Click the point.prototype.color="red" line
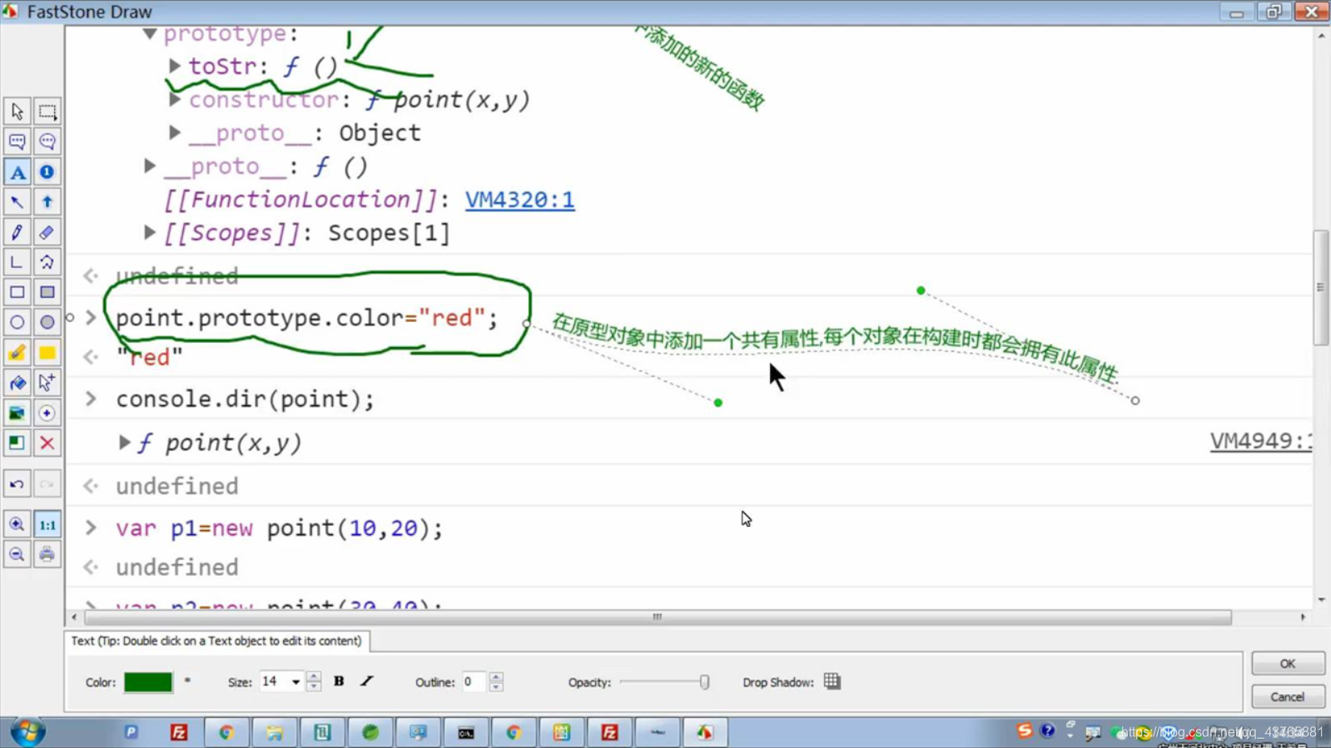The width and height of the screenshot is (1331, 748). click(306, 318)
